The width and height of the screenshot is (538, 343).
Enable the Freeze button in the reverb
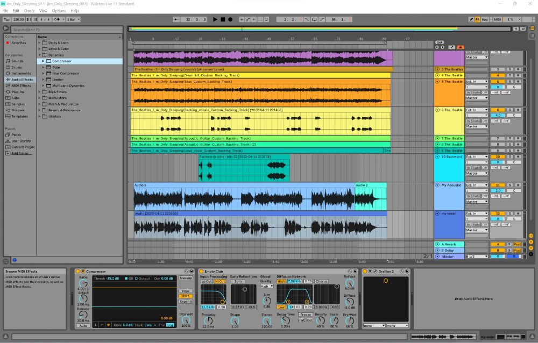click(306, 315)
